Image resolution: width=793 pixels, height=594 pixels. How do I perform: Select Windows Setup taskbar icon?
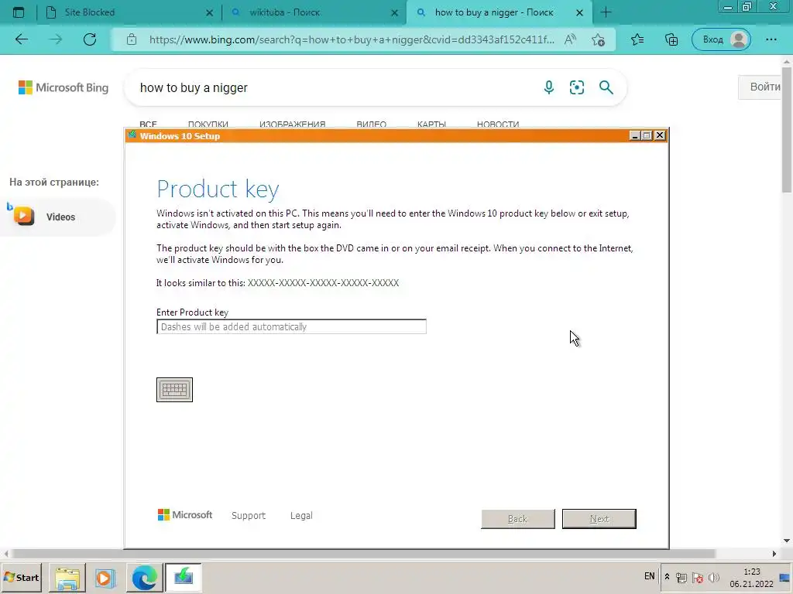[184, 577]
